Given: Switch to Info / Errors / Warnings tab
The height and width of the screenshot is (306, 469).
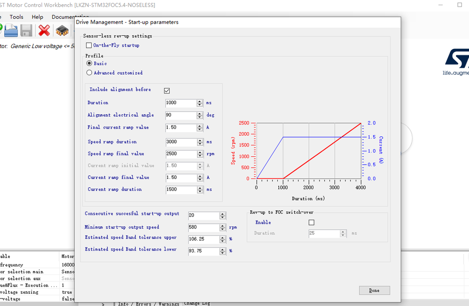Looking at the screenshot, I should [149, 304].
